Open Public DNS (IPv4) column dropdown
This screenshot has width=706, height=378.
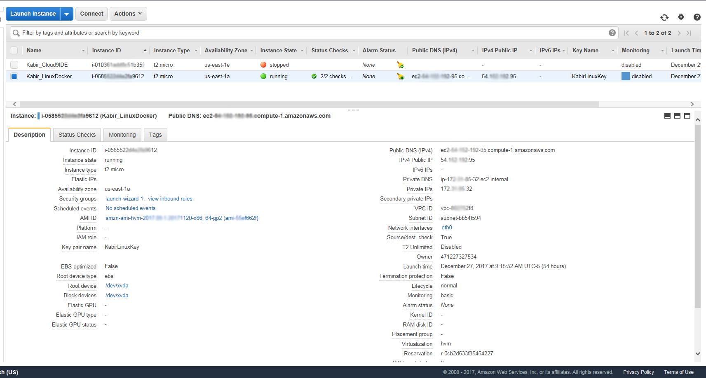coord(473,51)
